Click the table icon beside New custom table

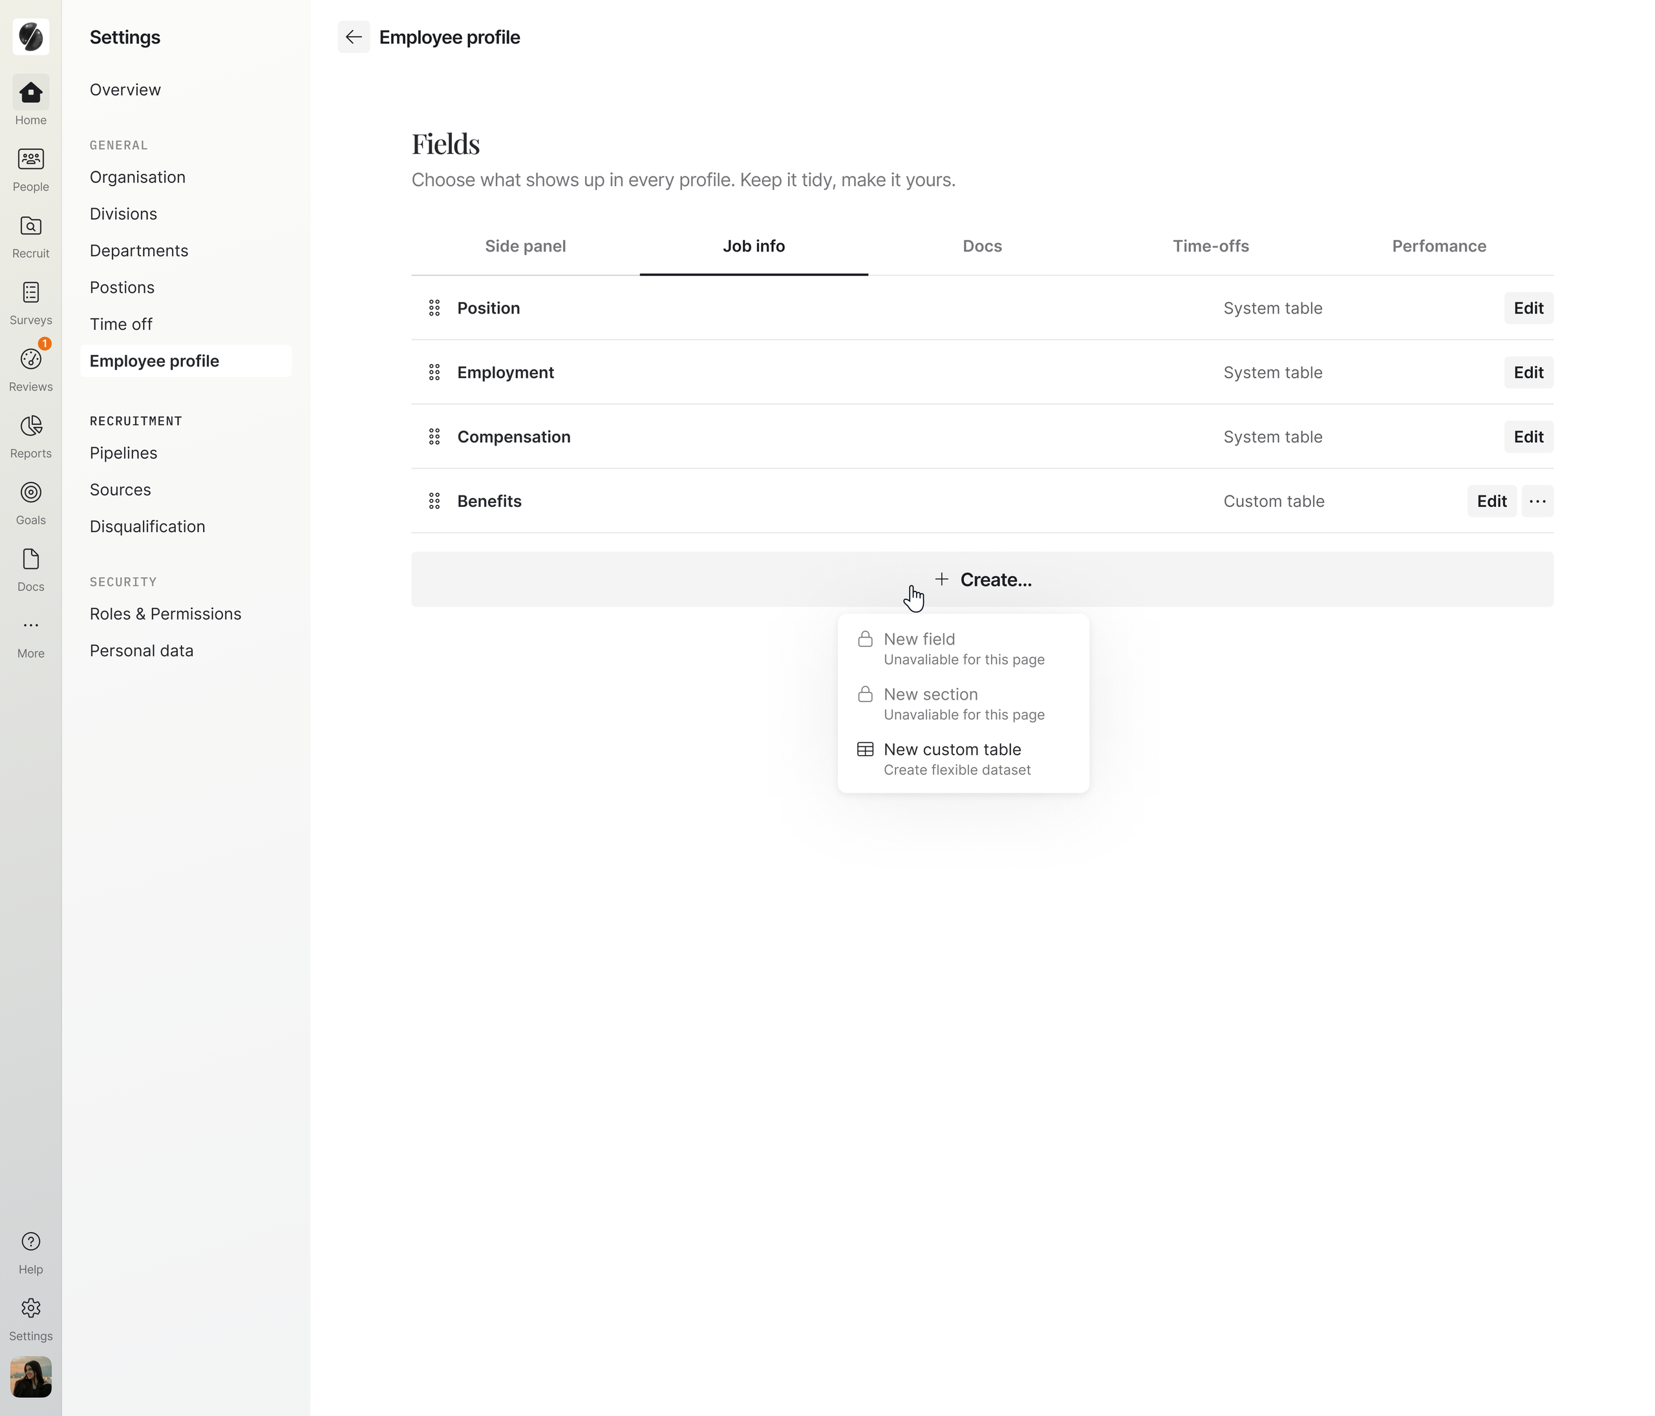(865, 749)
